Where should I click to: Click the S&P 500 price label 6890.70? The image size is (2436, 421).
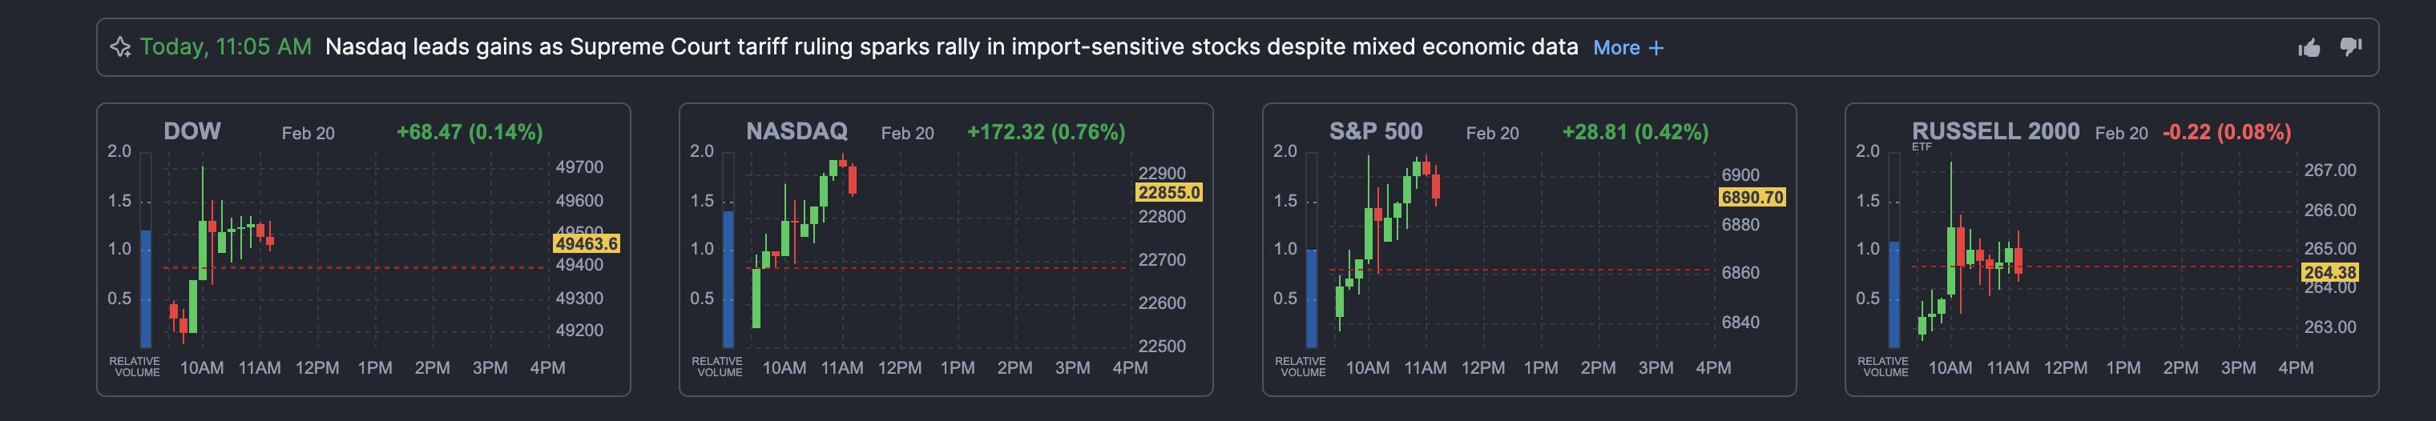[x=1752, y=197]
